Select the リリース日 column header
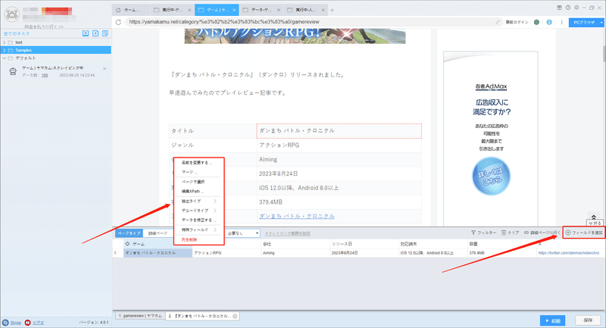This screenshot has width=606, height=328. tap(364, 244)
